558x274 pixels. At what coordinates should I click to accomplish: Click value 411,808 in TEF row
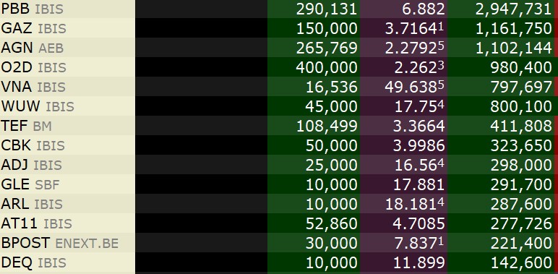(521, 127)
